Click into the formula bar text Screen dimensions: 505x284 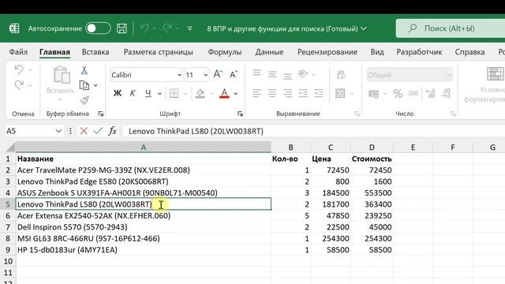click(x=196, y=131)
